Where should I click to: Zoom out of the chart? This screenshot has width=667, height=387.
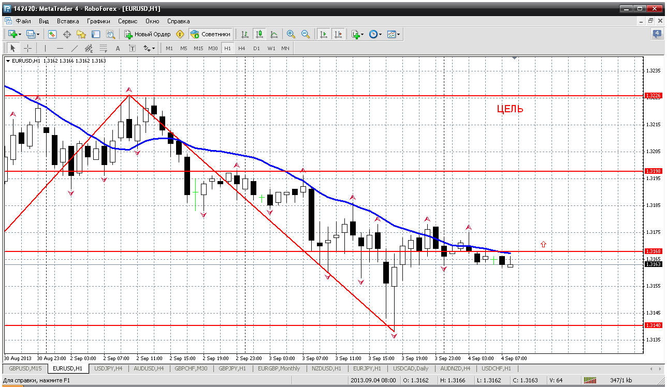(306, 34)
